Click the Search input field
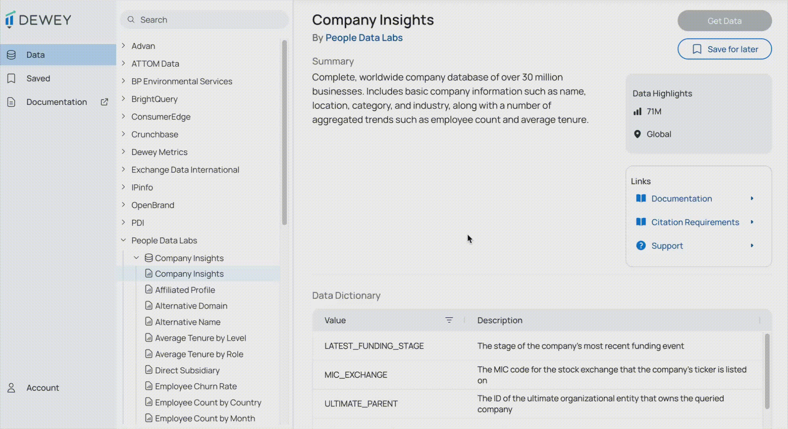Image resolution: width=788 pixels, height=429 pixels. 204,19
